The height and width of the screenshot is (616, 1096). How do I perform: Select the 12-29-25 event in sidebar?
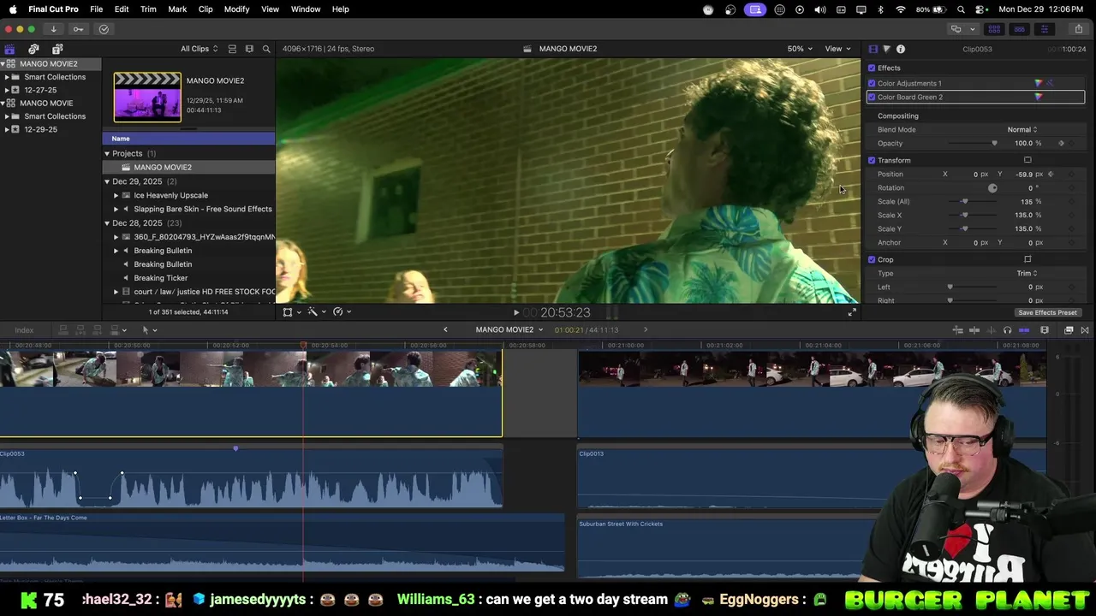tap(40, 129)
